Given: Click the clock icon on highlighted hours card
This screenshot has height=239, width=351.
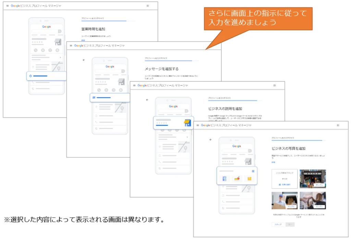Looking at the screenshot, I should tap(31, 76).
